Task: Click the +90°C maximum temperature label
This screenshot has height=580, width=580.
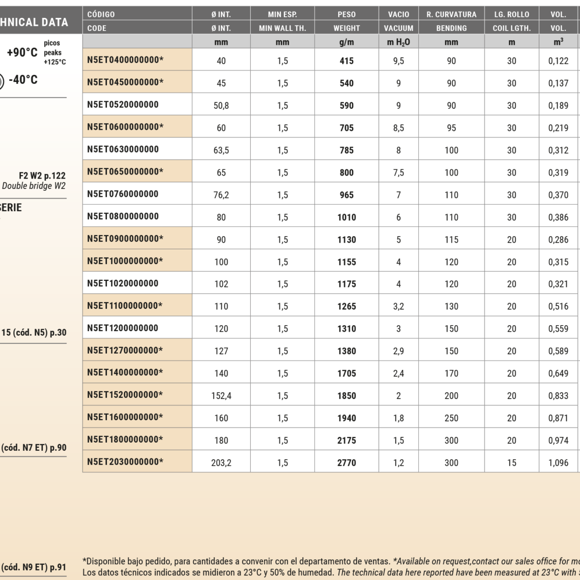Action: [22, 52]
